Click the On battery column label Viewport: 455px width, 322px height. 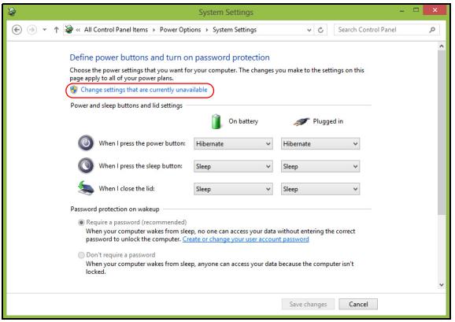tap(243, 121)
